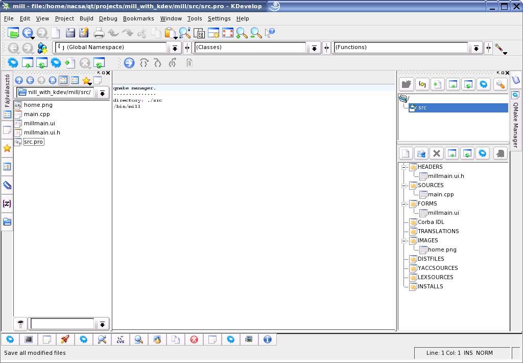Paste using the clipboard icon
This screenshot has height=363, width=523.
[170, 33]
